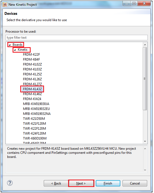This screenshot has height=193, width=154.
Task: Pick MRB-KW019032EU from the list
Action: click(x=36, y=109)
